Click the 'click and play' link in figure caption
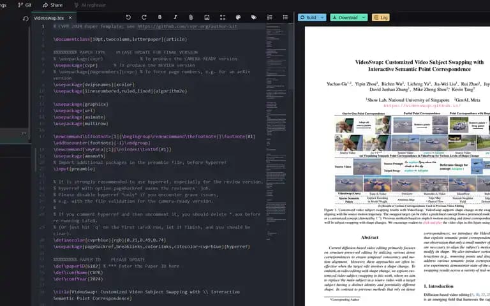The image size is (490, 306). coord(433,222)
